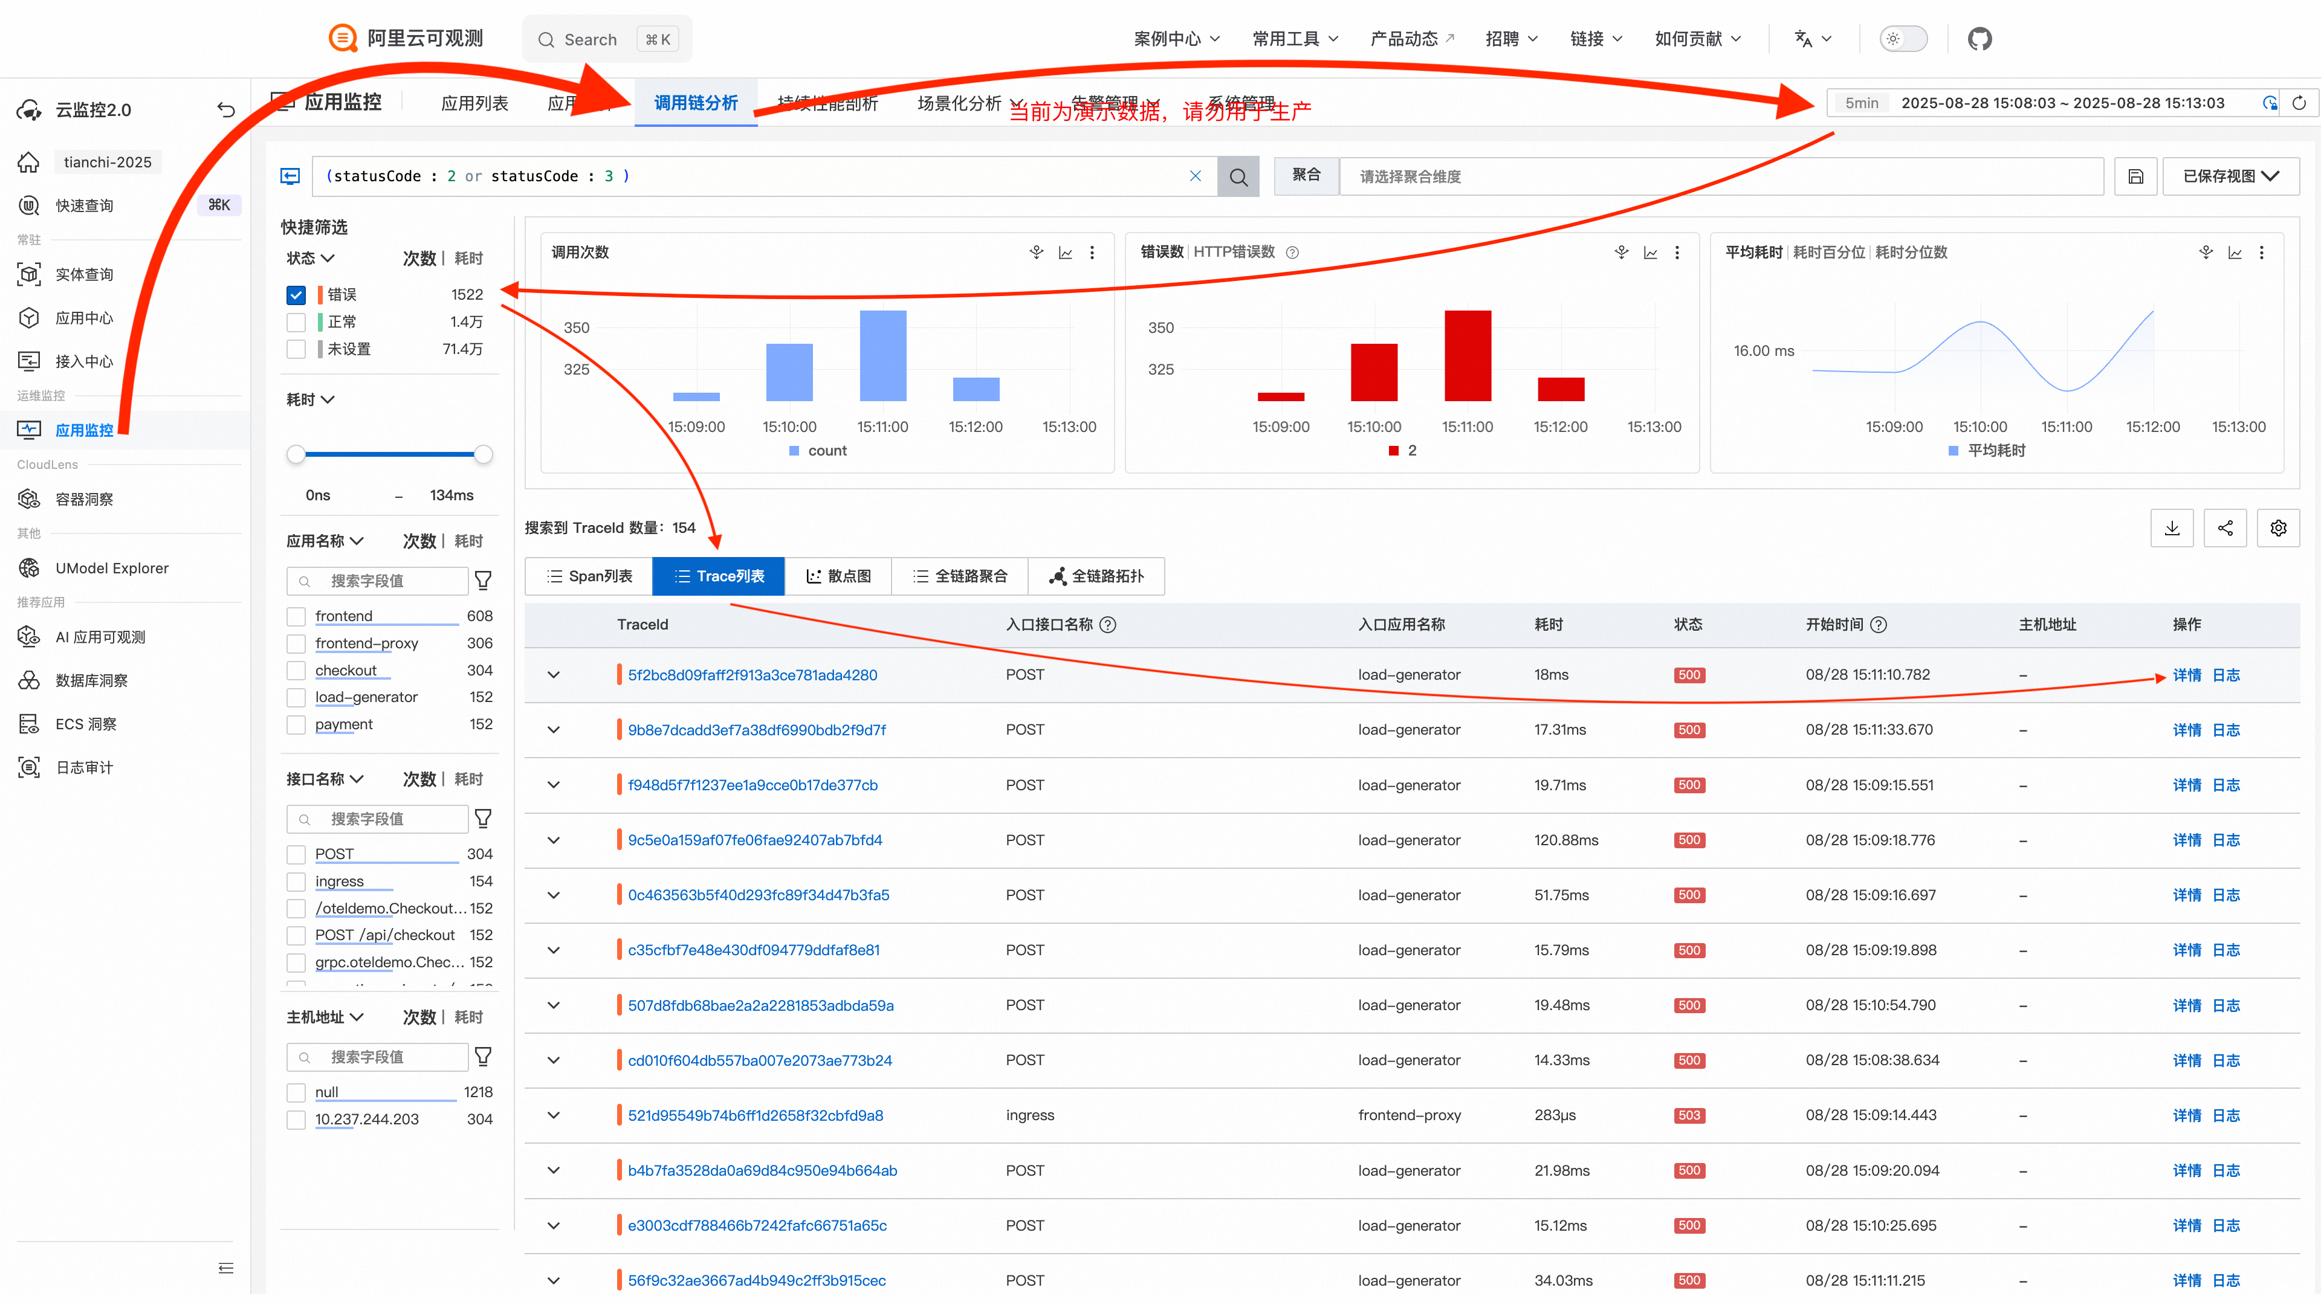
Task: Download the trace results
Action: tap(2172, 528)
